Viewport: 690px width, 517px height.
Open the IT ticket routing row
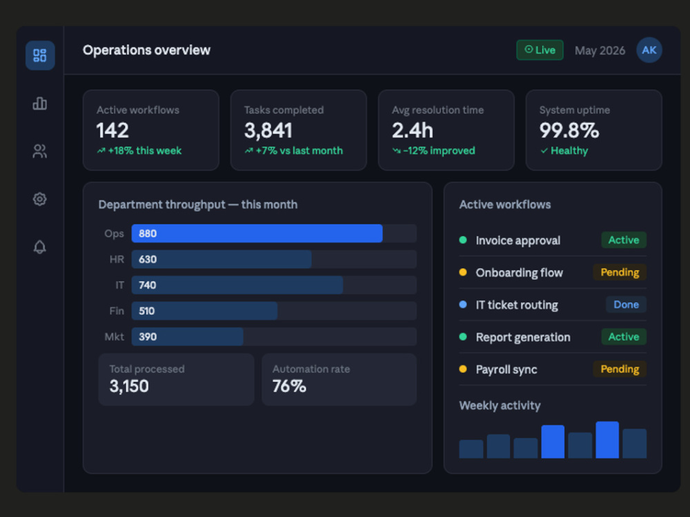tap(553, 305)
